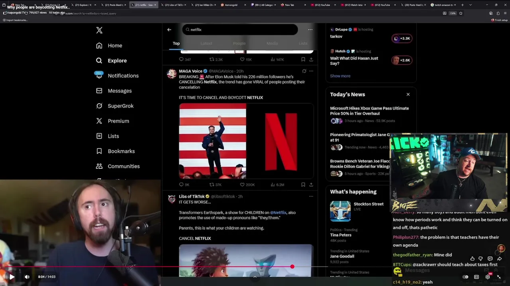510x286 pixels.
Task: Switch to the Explore / X browser tab
Action: (x=83, y=5)
